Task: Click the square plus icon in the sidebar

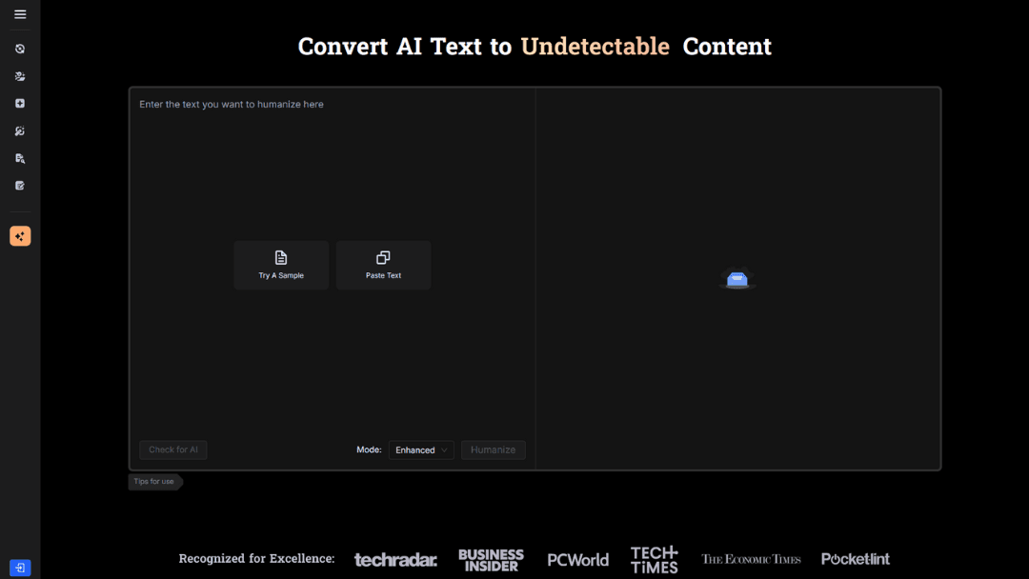Action: coord(20,104)
